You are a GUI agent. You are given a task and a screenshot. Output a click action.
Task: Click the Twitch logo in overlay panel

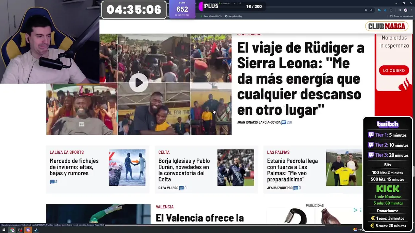point(387,124)
